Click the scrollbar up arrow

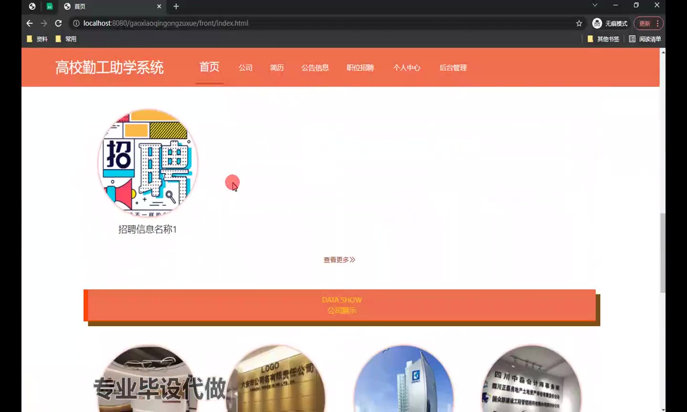tap(663, 51)
